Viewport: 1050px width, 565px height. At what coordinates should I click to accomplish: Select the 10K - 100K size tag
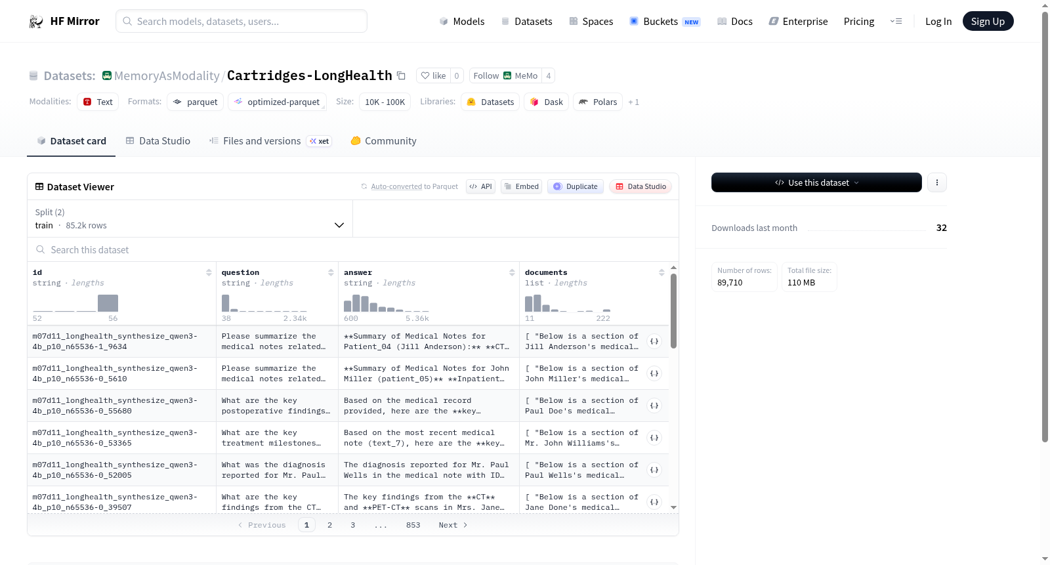(x=385, y=102)
